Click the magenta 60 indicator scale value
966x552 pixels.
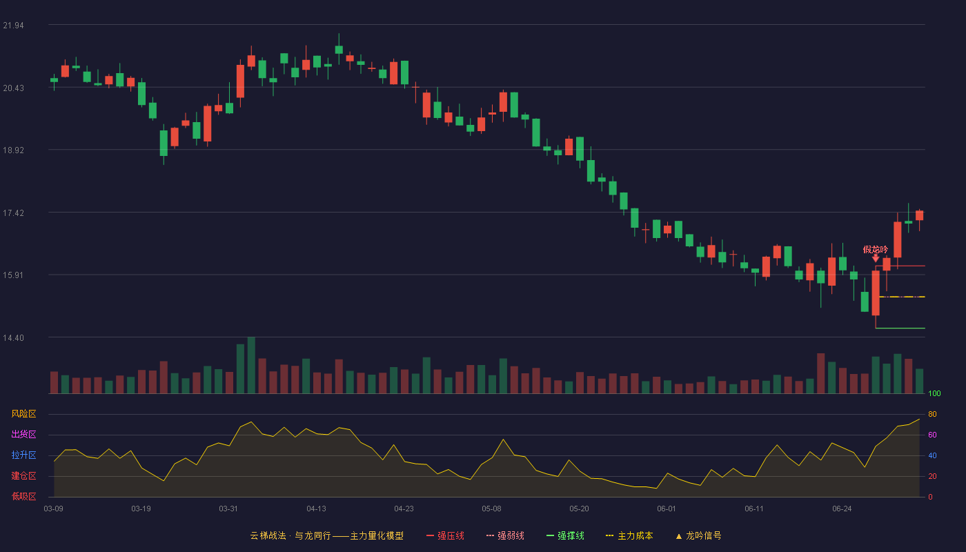pos(932,435)
